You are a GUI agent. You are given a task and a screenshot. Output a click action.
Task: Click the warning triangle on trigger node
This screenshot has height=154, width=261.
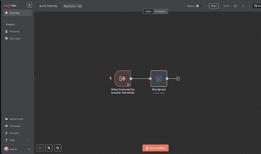tap(128, 84)
